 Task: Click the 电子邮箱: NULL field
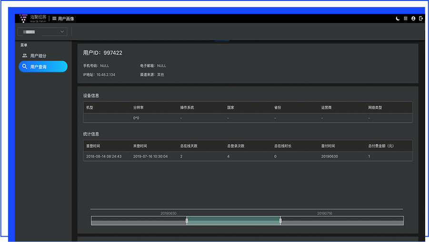(153, 66)
